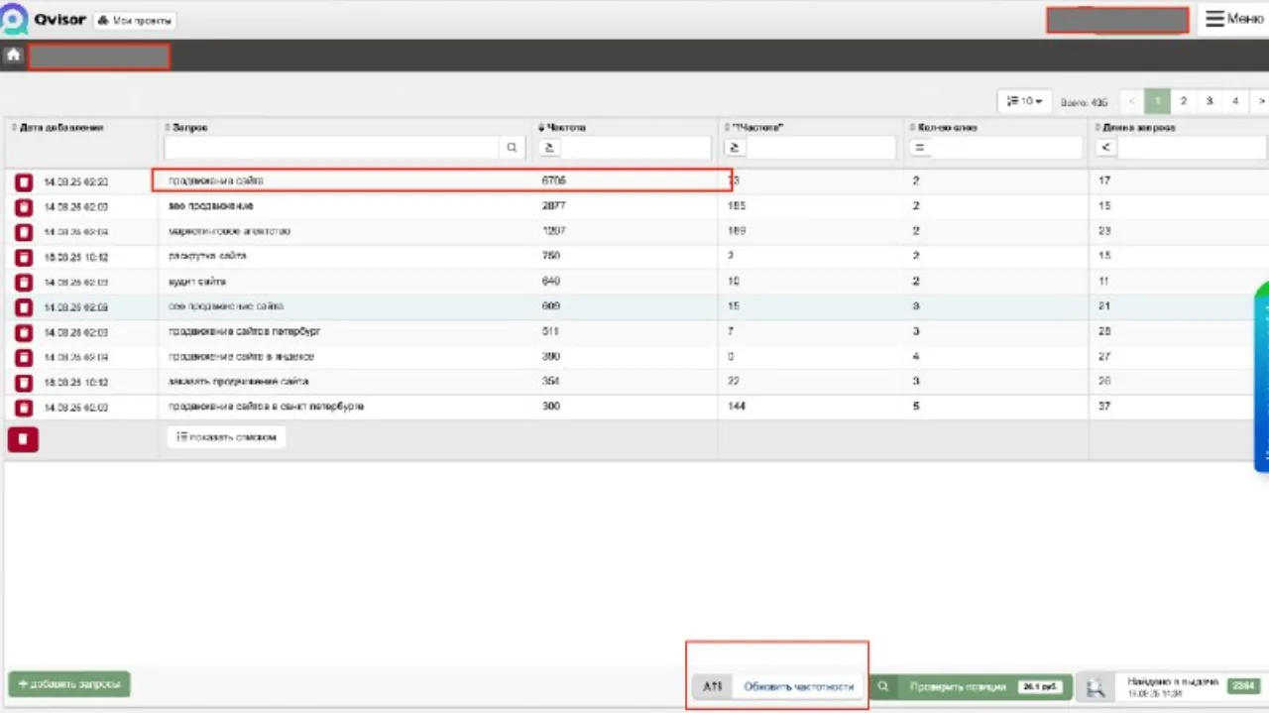Open the < operator selector under Длина запроса
The width and height of the screenshot is (1269, 713).
(1105, 148)
